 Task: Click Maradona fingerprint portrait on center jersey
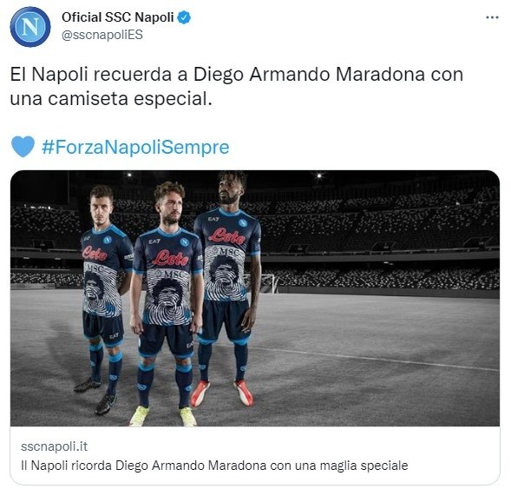167,297
